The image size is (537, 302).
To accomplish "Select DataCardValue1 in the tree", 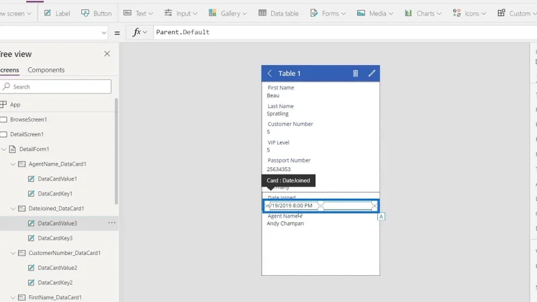I will point(57,179).
